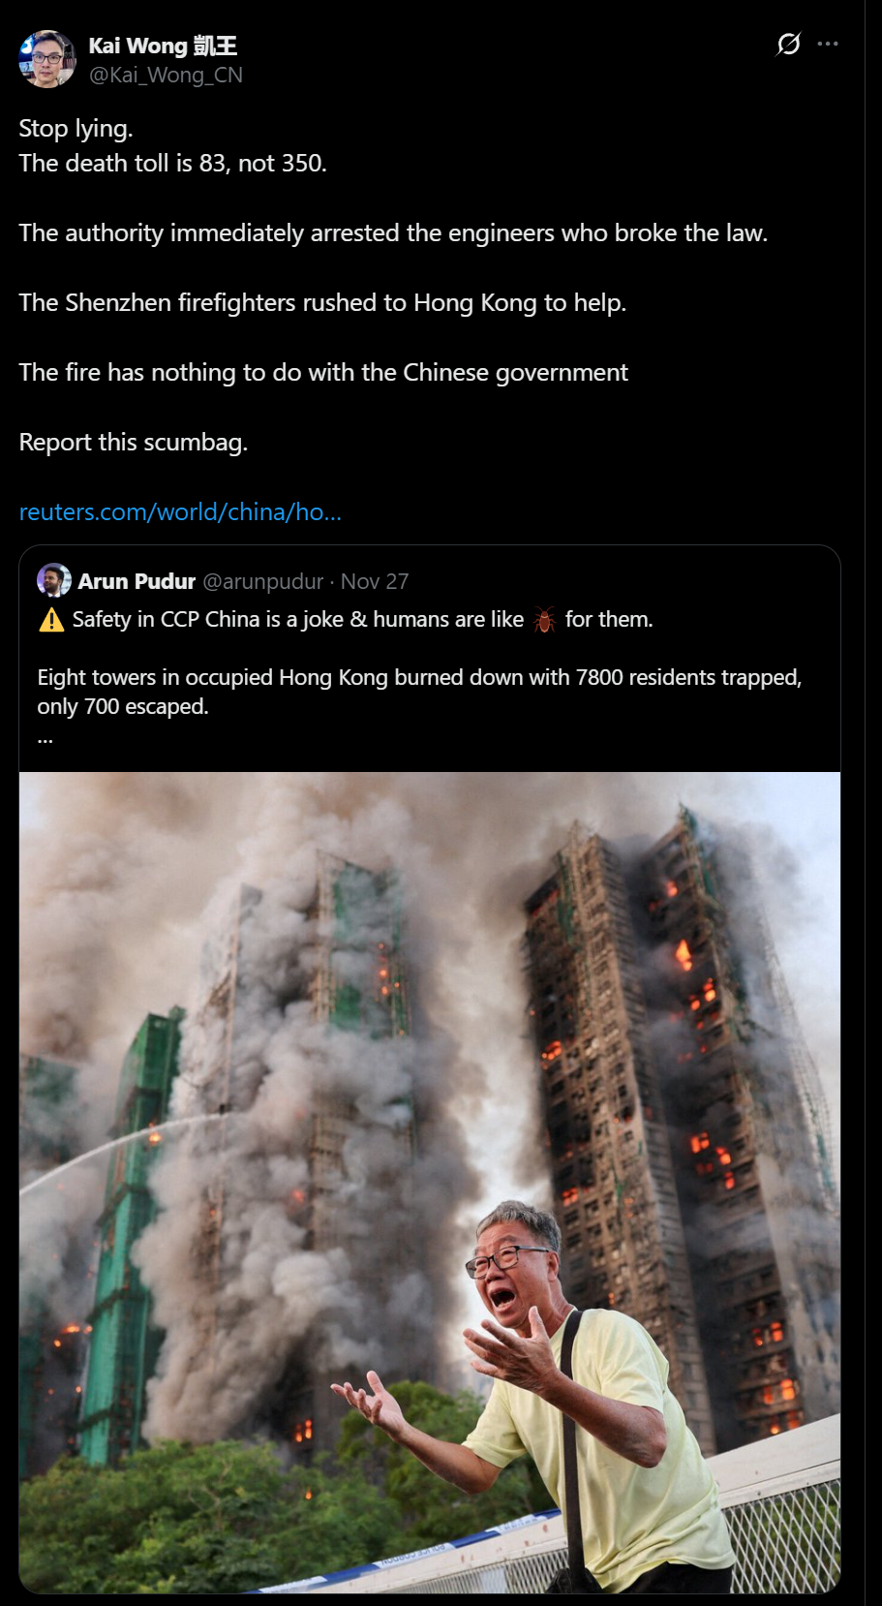Image resolution: width=882 pixels, height=1606 pixels.
Task: Open the reuters.com/world/china link
Action: pyautogui.click(x=180, y=511)
